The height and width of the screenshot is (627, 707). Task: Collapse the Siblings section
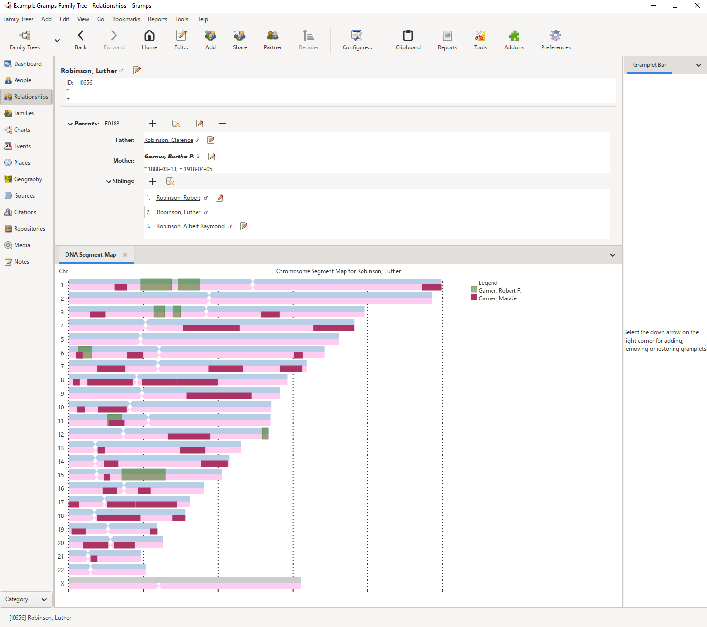pos(108,182)
